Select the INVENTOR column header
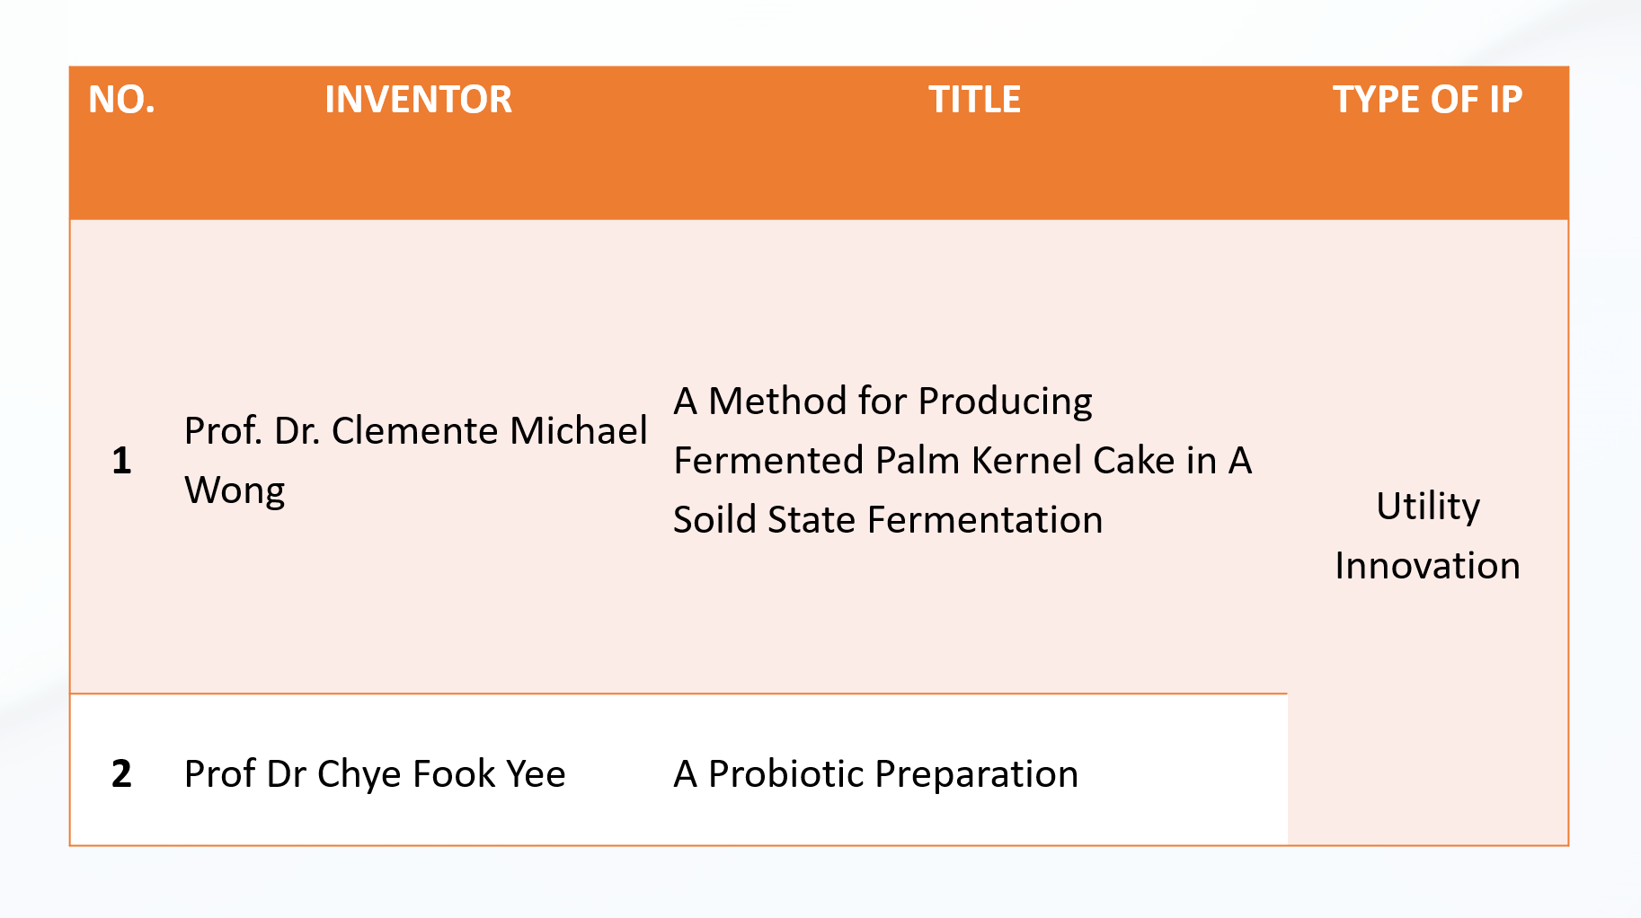 point(418,100)
